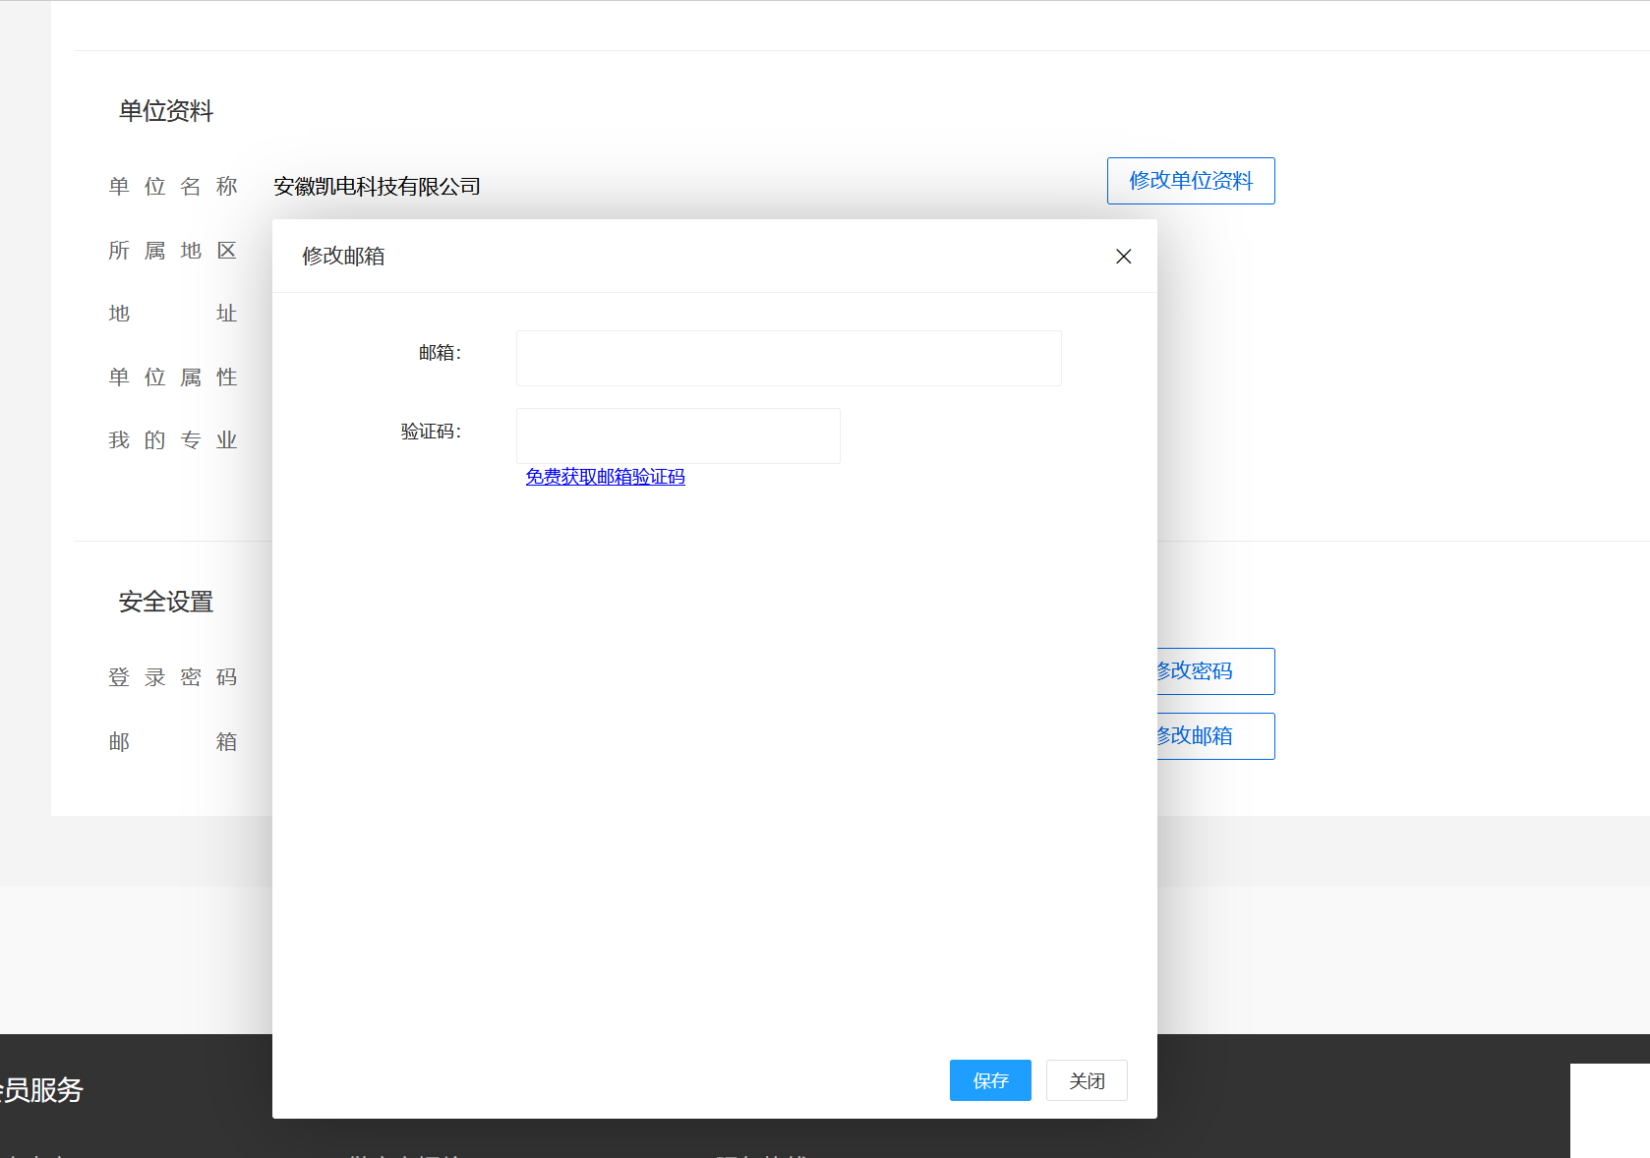
Task: Focus the 验证码 input field
Action: coord(678,435)
